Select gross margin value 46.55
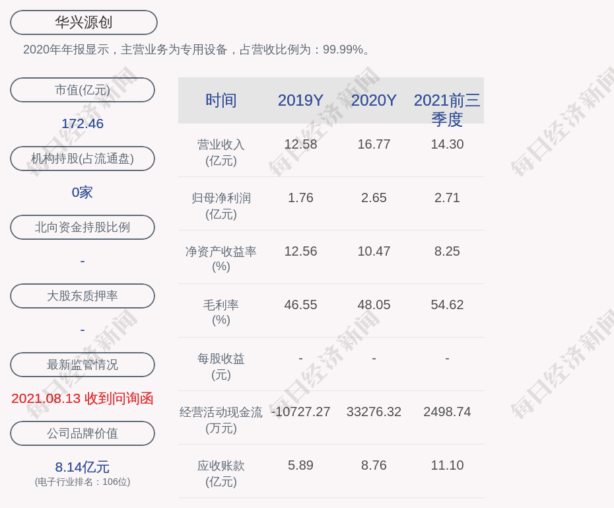This screenshot has width=614, height=508. [x=301, y=305]
